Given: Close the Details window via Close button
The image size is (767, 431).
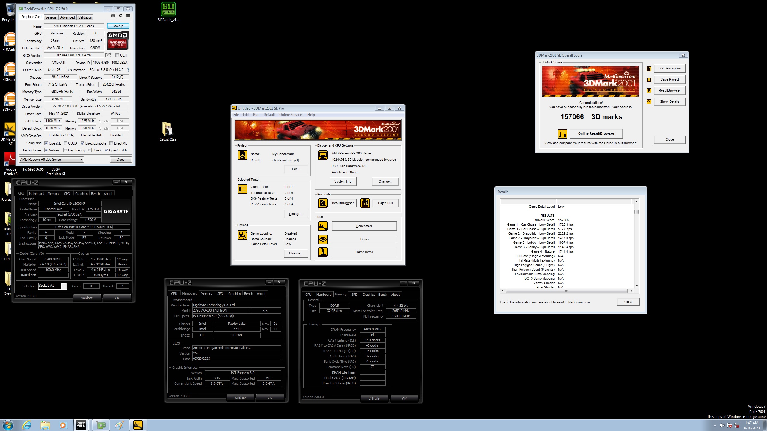Looking at the screenshot, I should click(x=628, y=302).
